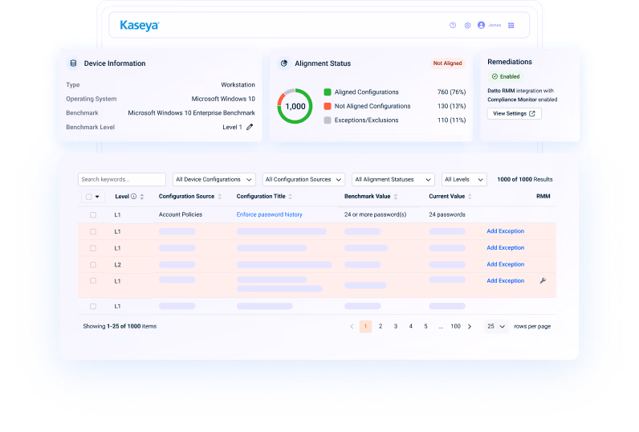The image size is (639, 432).
Task: Click the Device Information database icon
Action: [x=73, y=63]
